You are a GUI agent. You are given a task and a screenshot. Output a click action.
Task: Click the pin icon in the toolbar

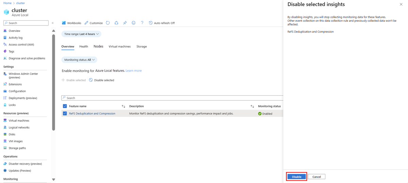[125, 23]
